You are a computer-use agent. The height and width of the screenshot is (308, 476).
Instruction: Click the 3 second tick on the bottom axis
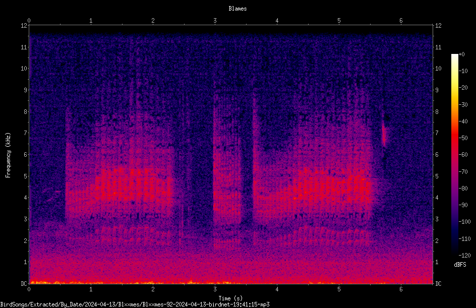(x=215, y=289)
